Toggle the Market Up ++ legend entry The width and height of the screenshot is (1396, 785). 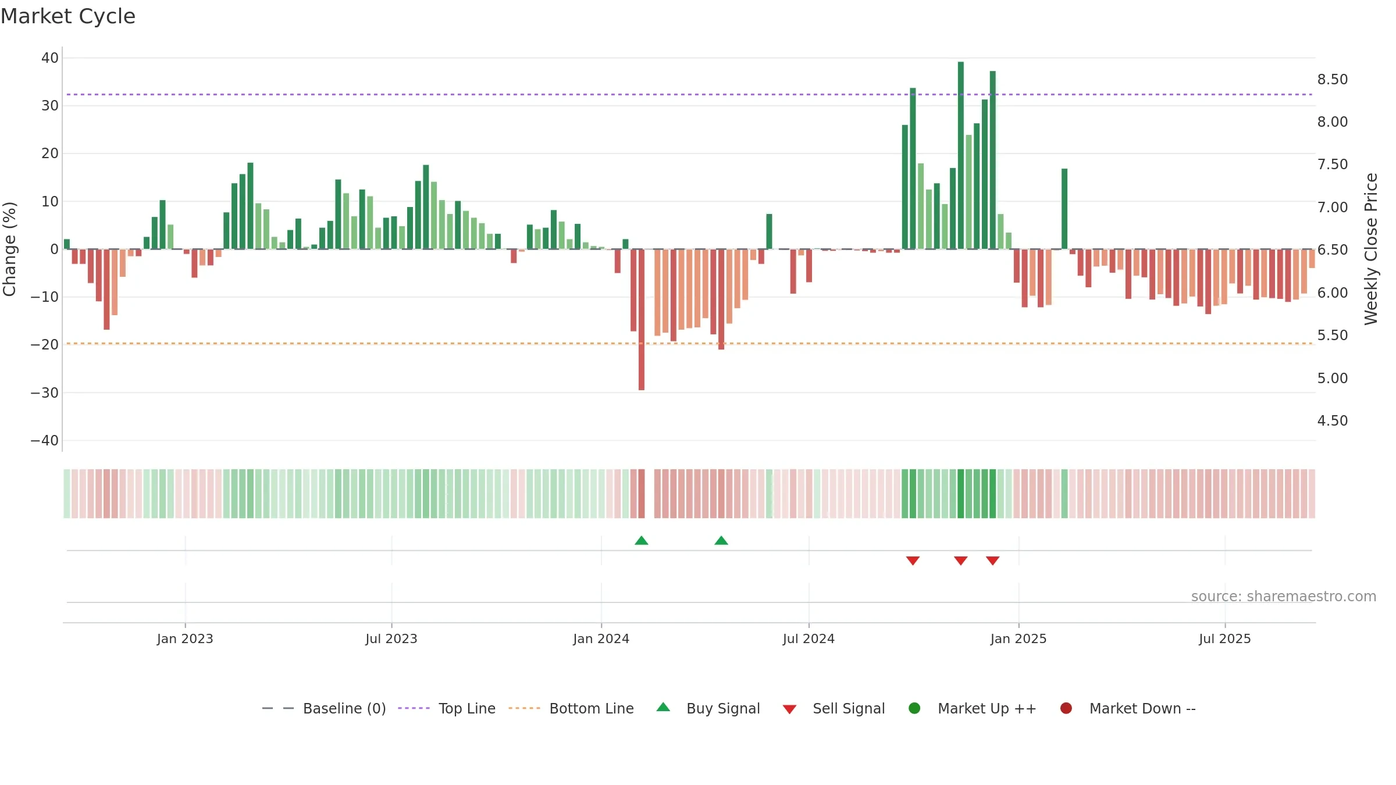pyautogui.click(x=972, y=708)
